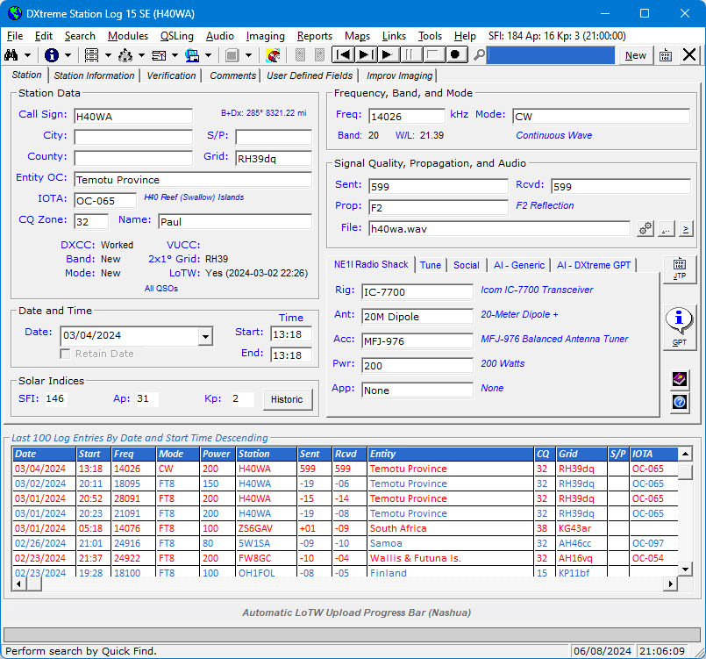Open dropdown next to computer save icon
The image size is (706, 659).
pyautogui.click(x=208, y=55)
